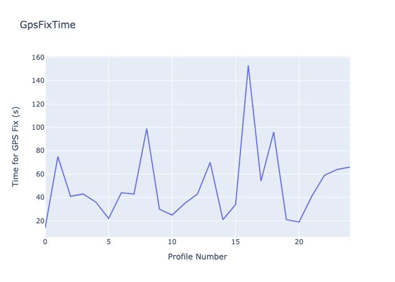Click the 15 x-axis tick label
Image resolution: width=395 pixels, height=282 pixels.
(235, 242)
